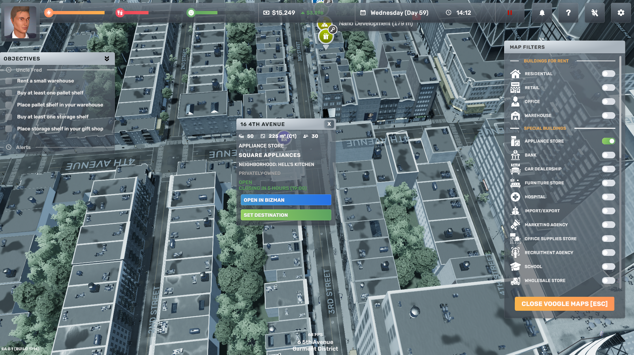
Task: Turn on the Residential filter toggle
Action: (608, 74)
